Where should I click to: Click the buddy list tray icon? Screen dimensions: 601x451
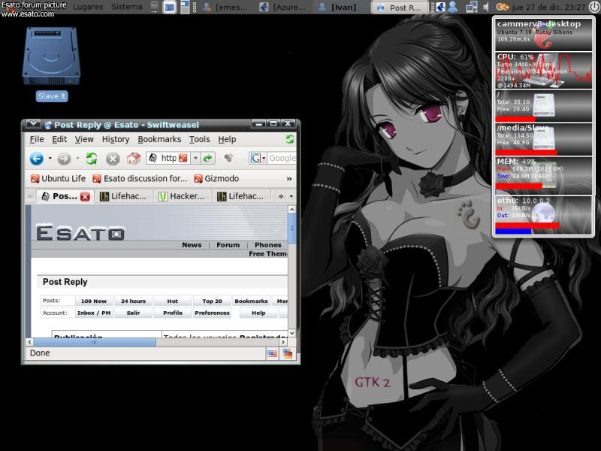pos(453,7)
